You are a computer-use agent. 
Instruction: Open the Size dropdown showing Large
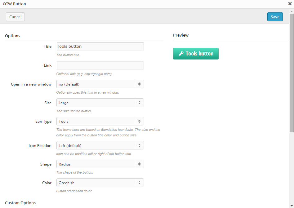tap(100, 103)
